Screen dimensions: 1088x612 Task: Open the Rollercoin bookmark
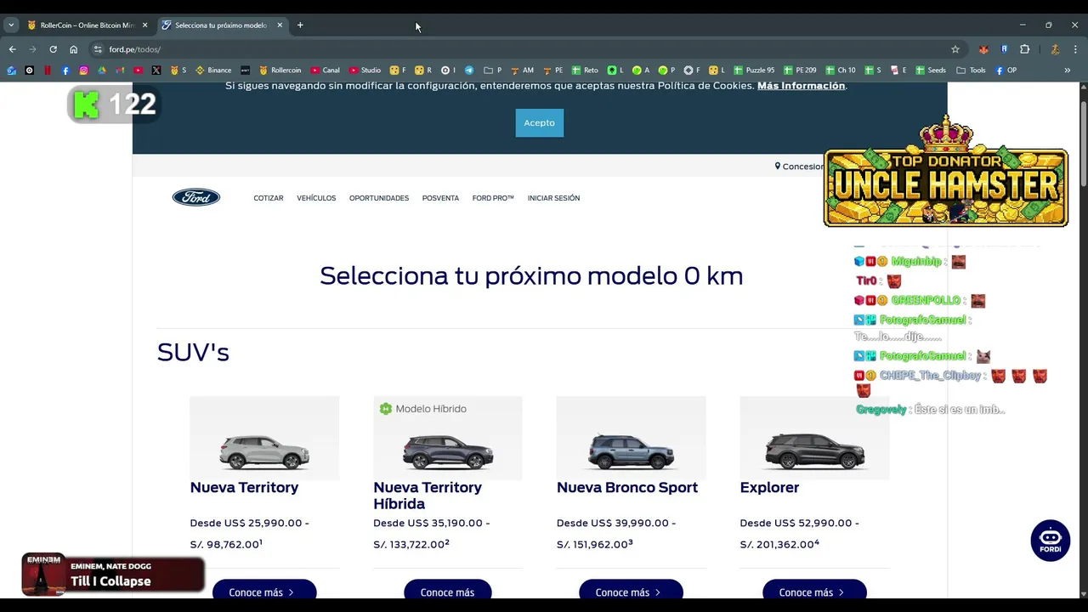pos(280,71)
